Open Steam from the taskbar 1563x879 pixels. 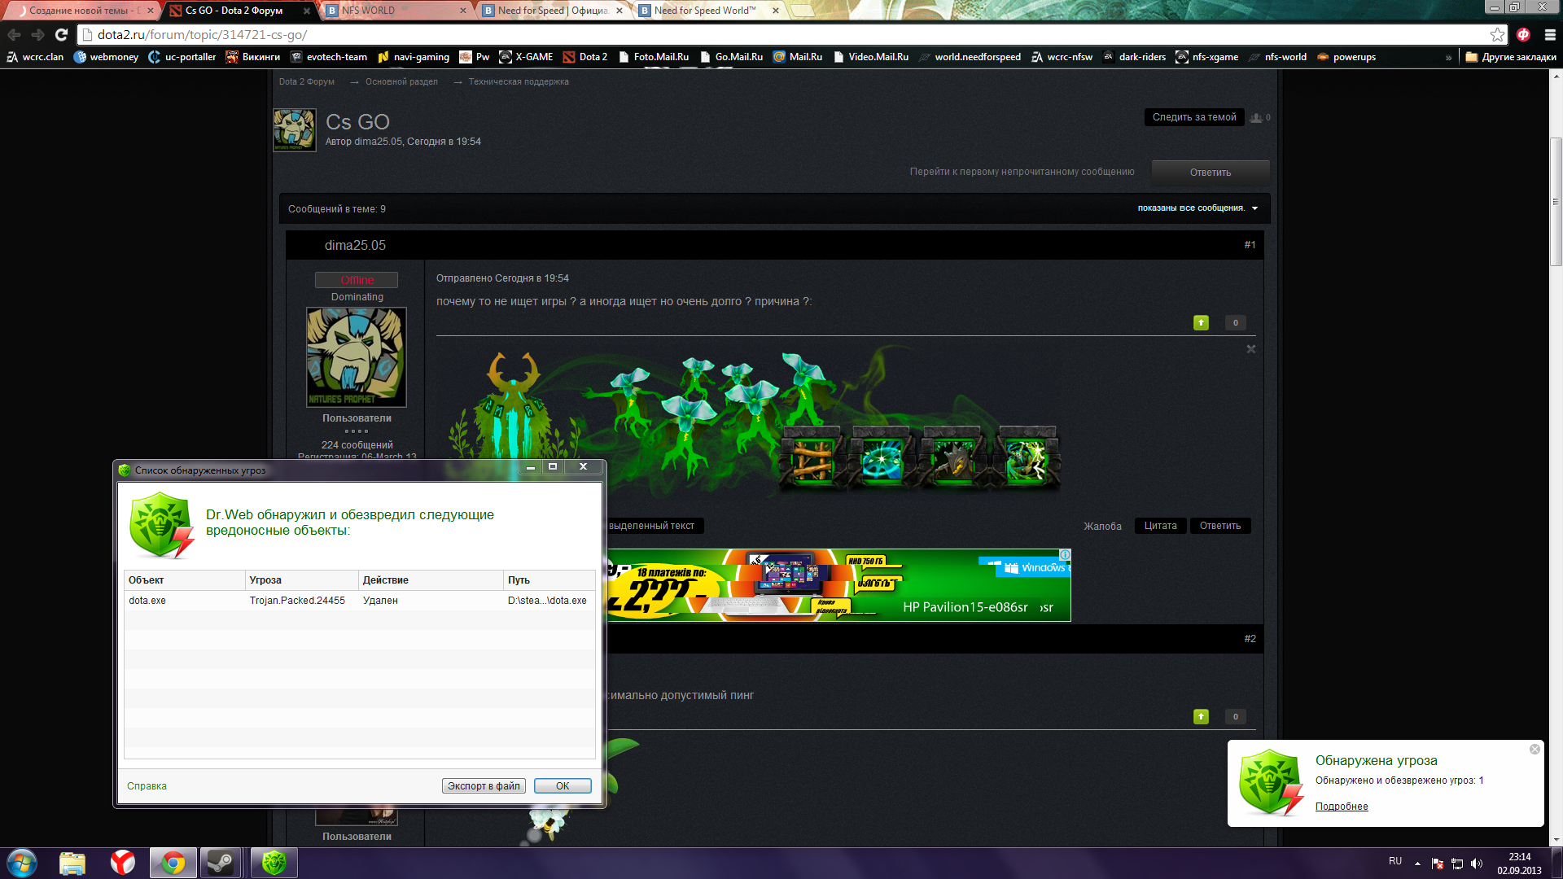click(220, 863)
